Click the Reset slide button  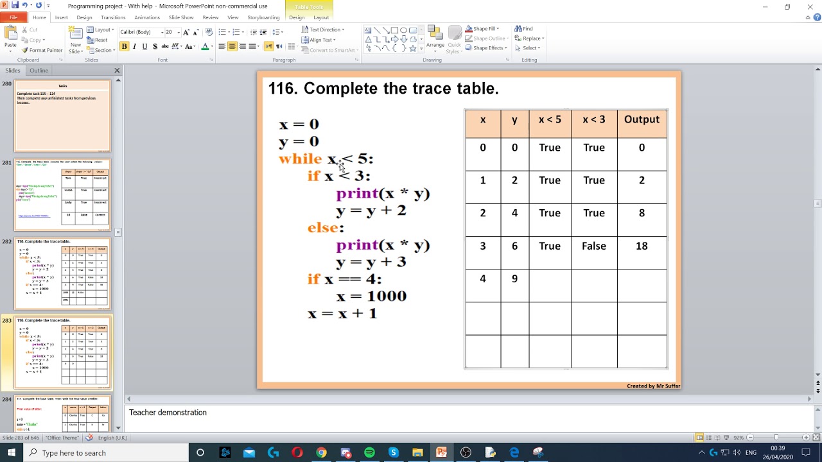98,40
